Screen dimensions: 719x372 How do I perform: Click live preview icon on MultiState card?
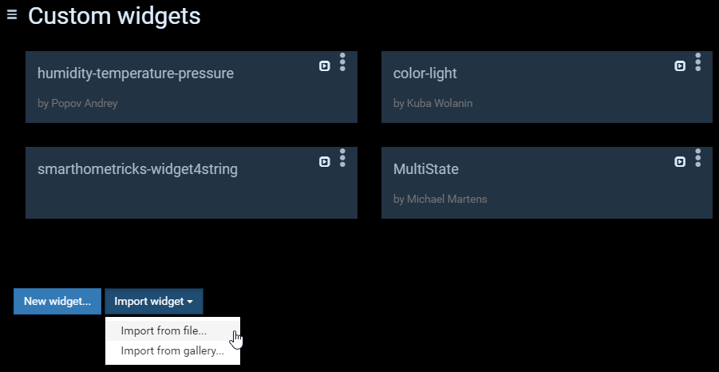click(680, 162)
